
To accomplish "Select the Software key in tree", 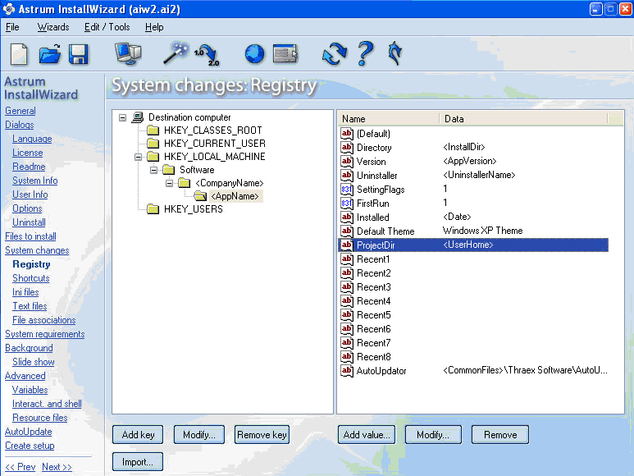I will pyautogui.click(x=197, y=170).
